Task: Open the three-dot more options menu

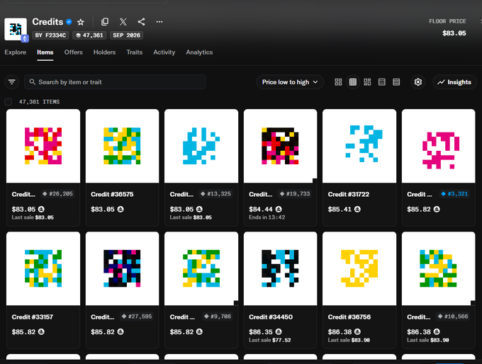Action: 159,22
